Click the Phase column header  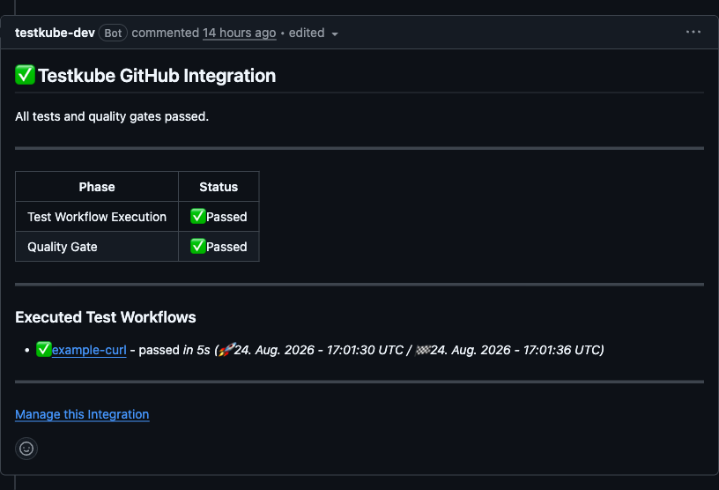[x=97, y=187]
